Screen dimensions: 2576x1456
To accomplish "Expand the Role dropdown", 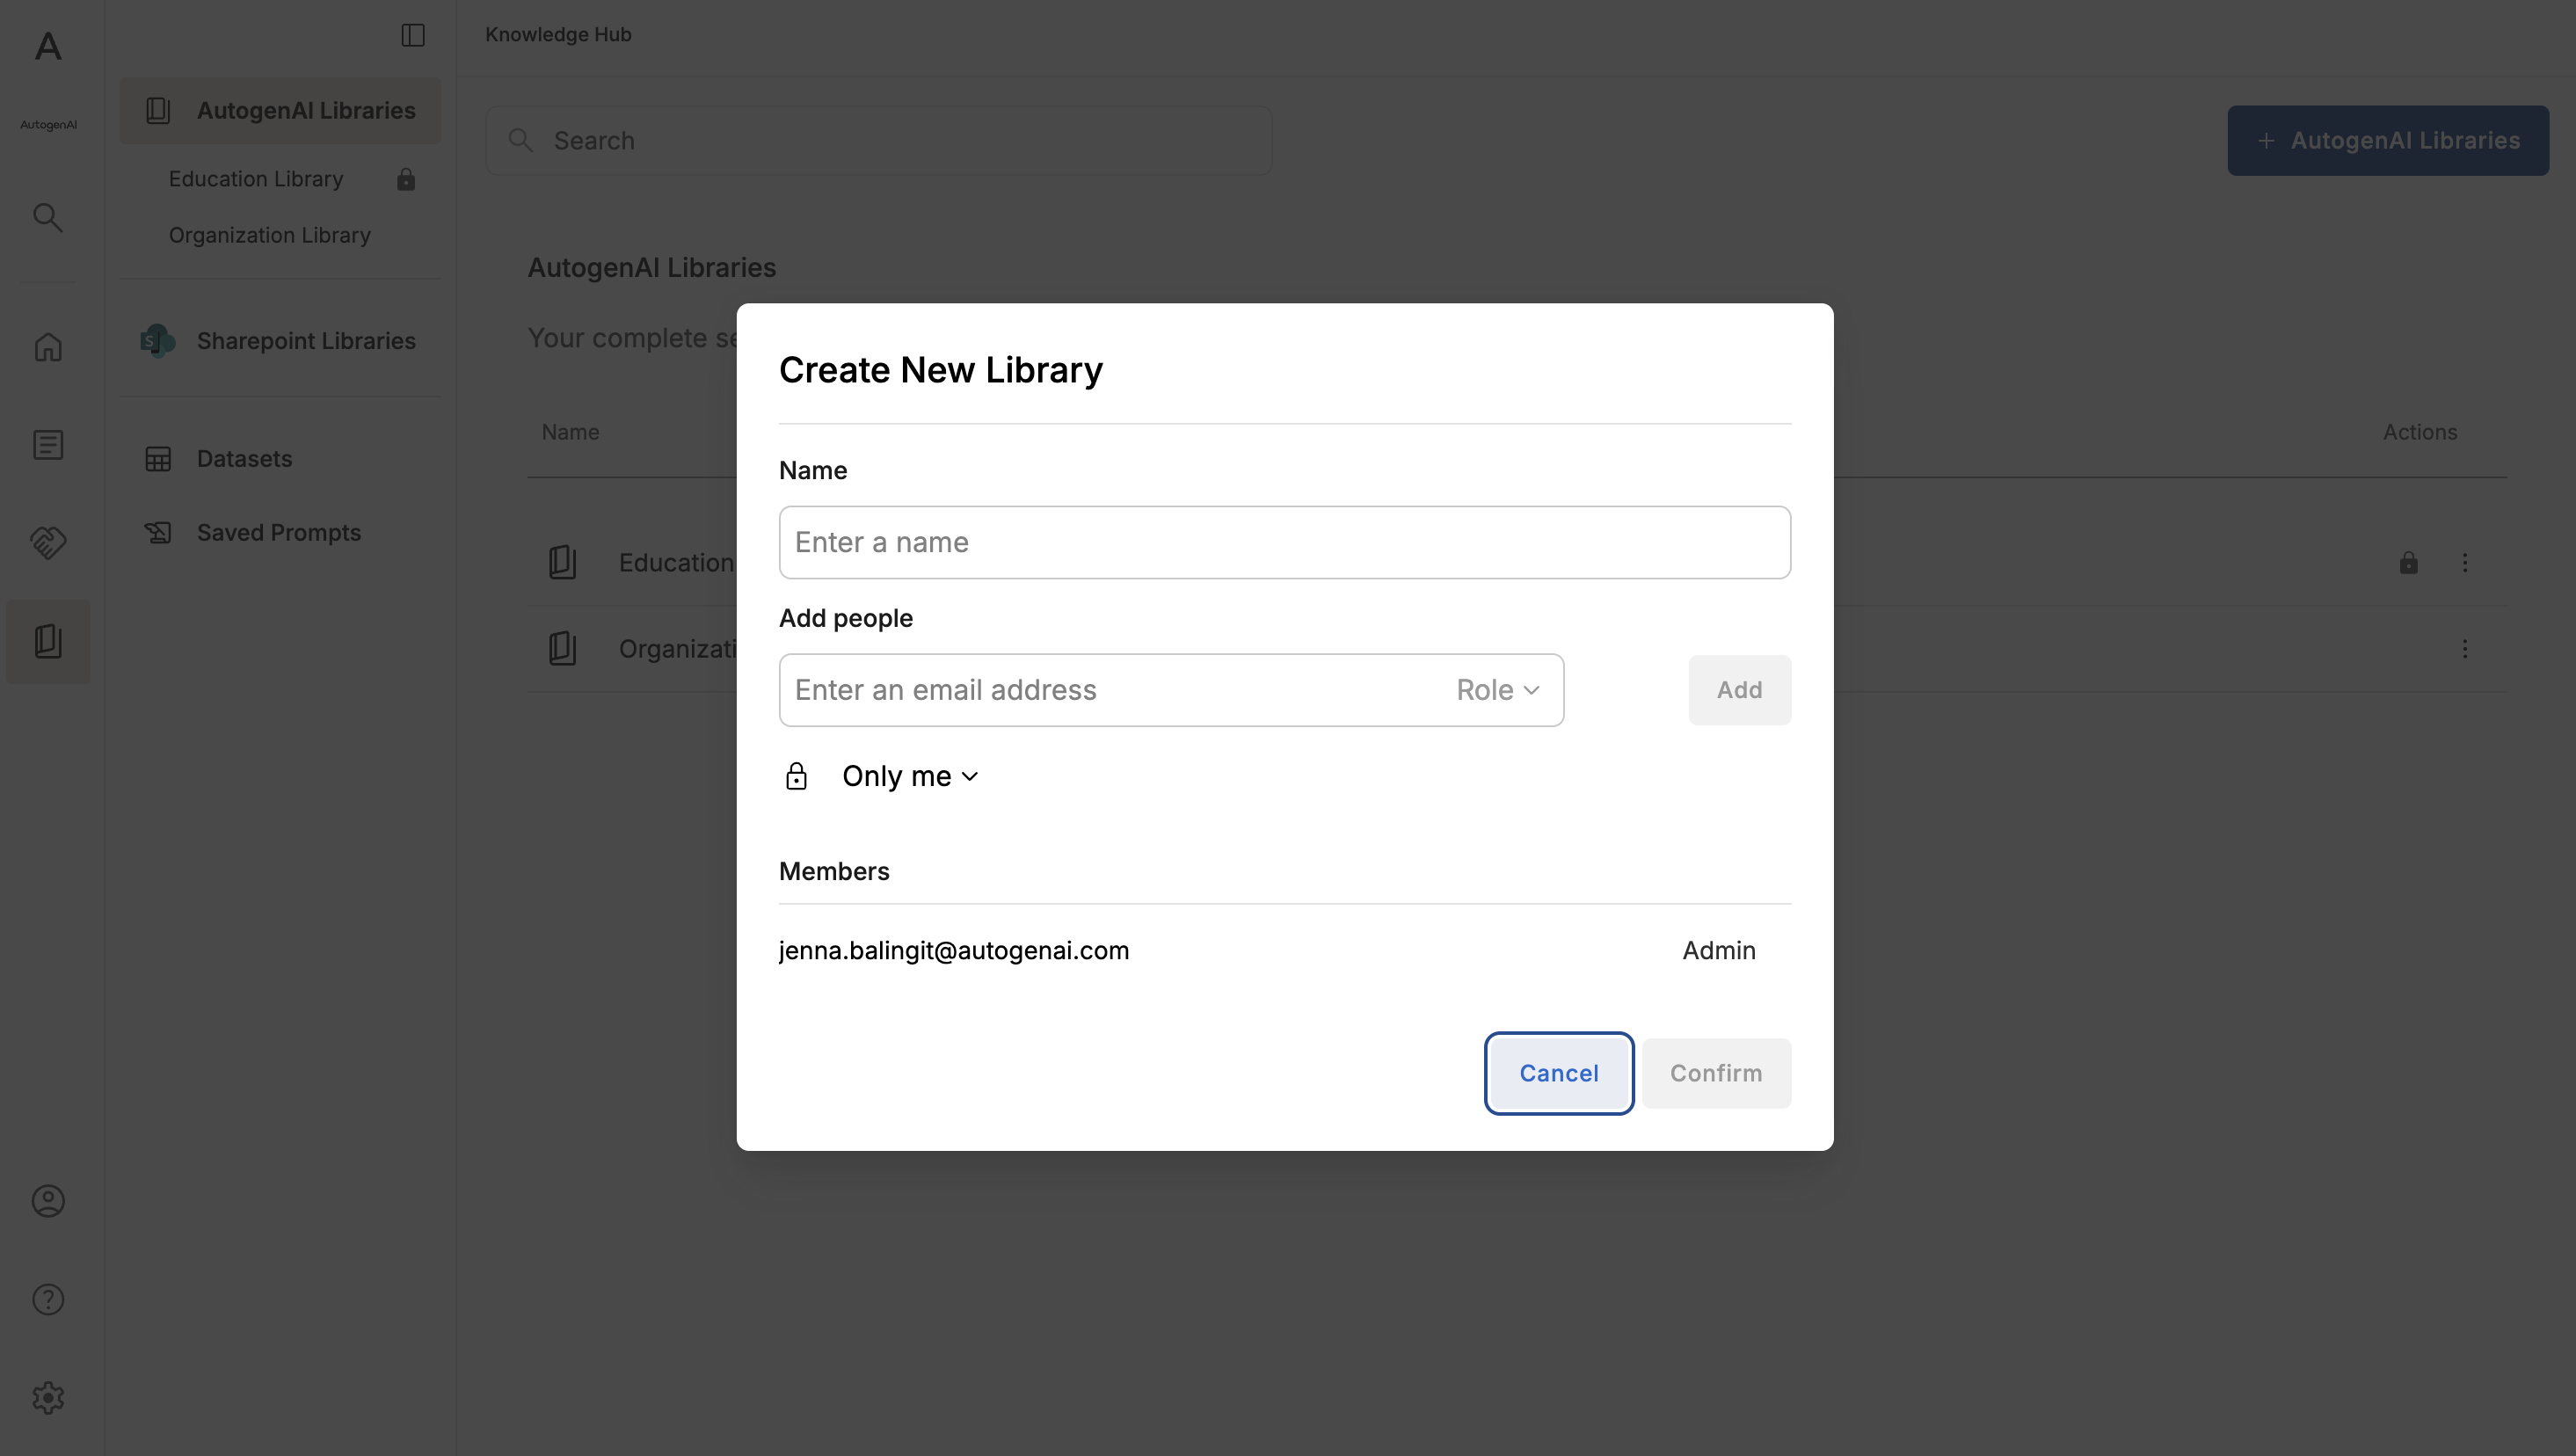I will [x=1497, y=690].
